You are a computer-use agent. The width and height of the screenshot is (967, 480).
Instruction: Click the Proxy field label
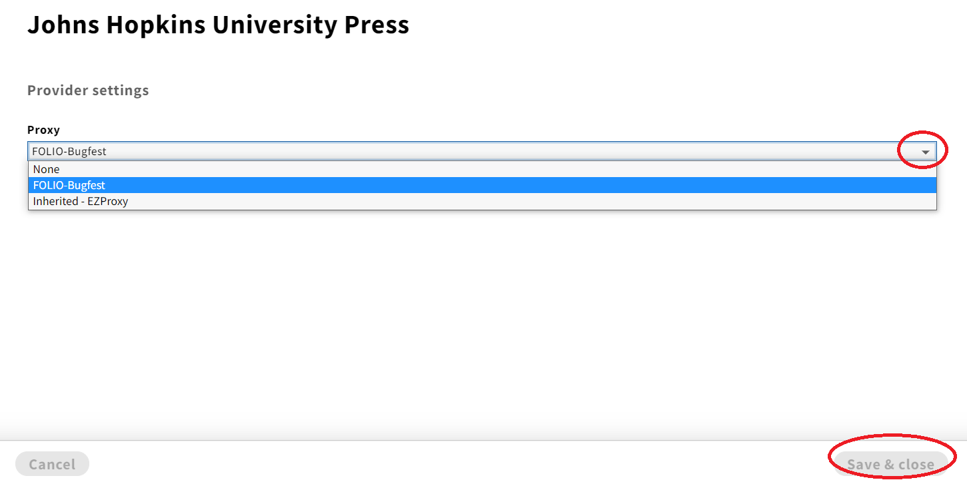tap(43, 130)
